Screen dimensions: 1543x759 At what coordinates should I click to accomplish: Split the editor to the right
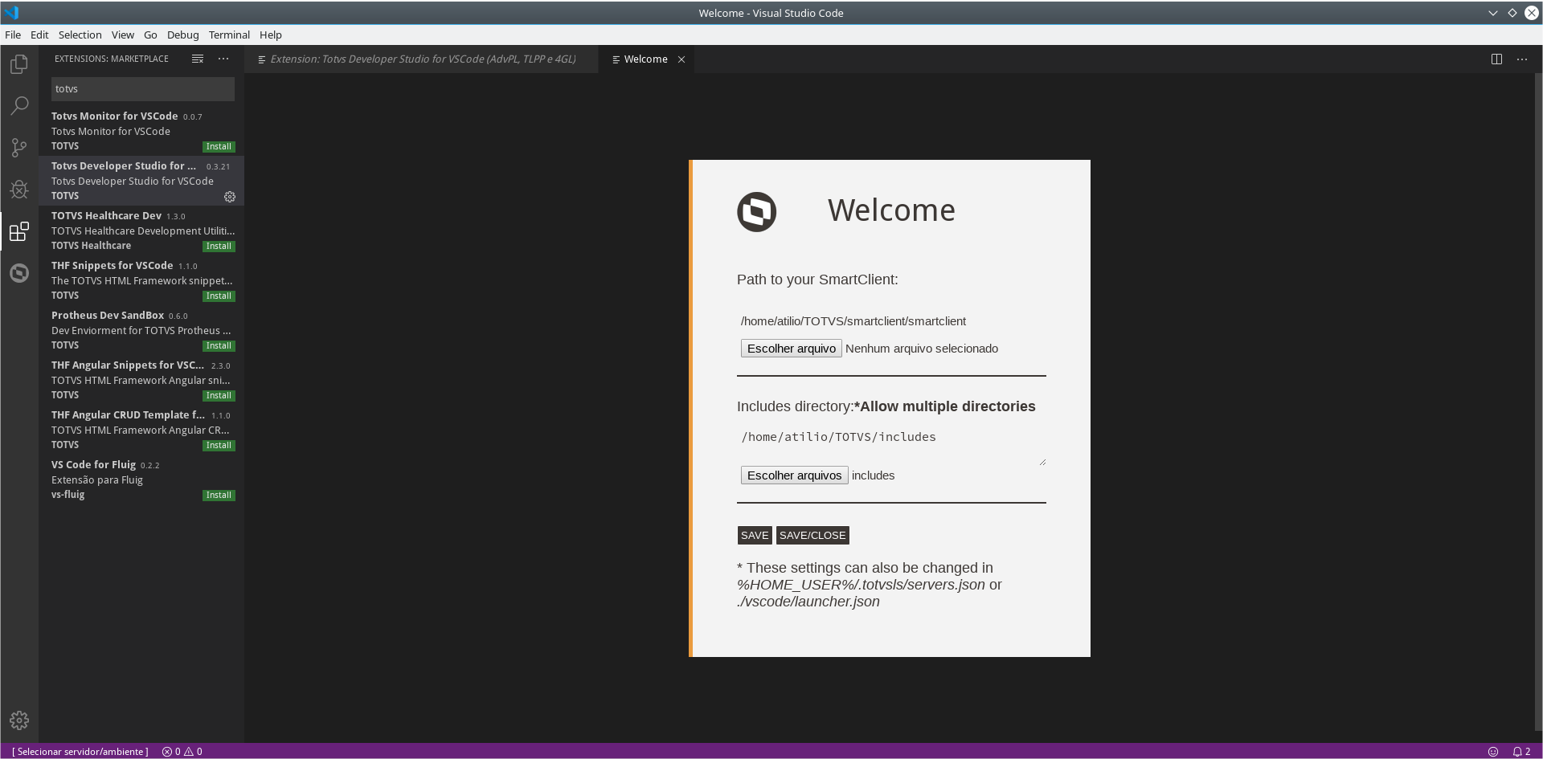click(1496, 59)
